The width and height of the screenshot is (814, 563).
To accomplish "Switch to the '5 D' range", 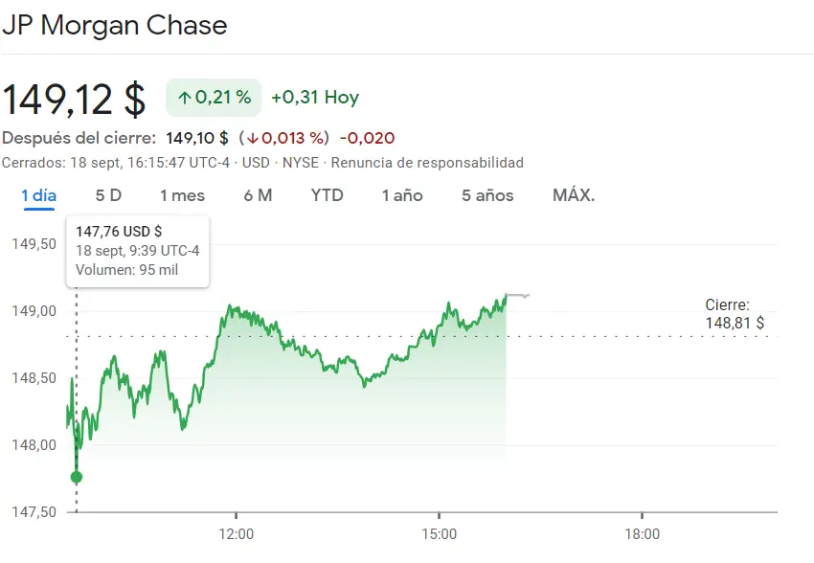I will (x=108, y=194).
